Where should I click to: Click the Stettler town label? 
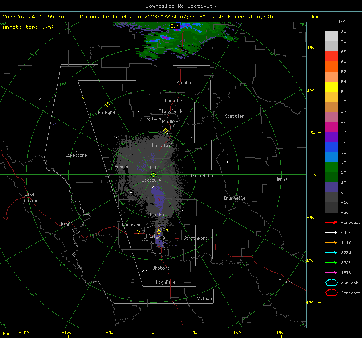[x=234, y=116]
